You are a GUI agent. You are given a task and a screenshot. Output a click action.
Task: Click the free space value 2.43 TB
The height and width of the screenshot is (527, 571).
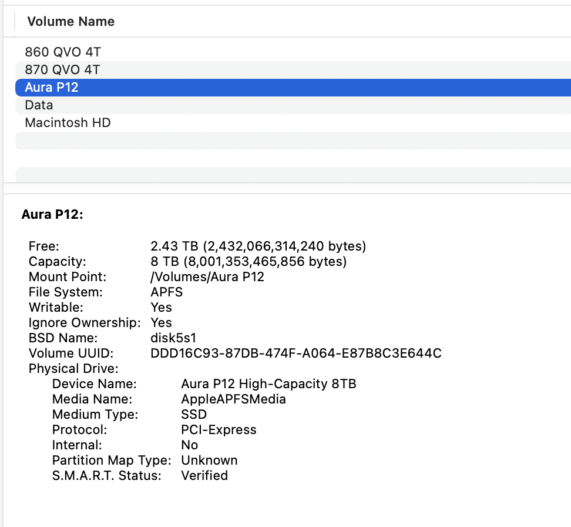click(258, 246)
